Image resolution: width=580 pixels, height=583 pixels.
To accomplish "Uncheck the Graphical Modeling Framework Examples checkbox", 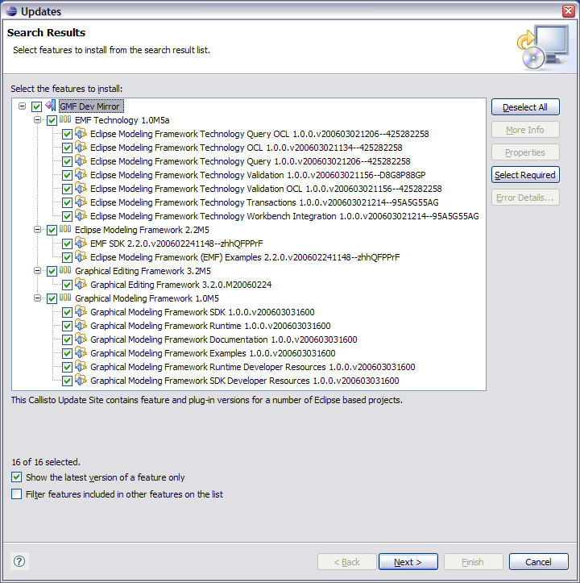I will pyautogui.click(x=67, y=354).
